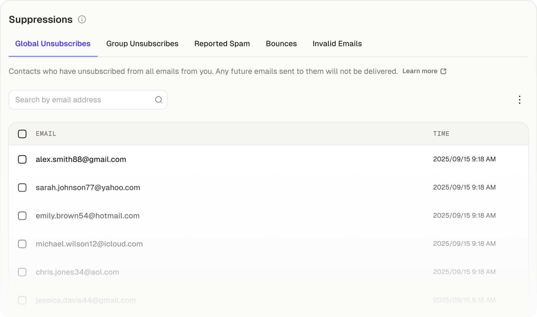Screen dimensions: 537x317
Task: Check the box for michael.wilson12@icloud.com
Action: coord(22,244)
